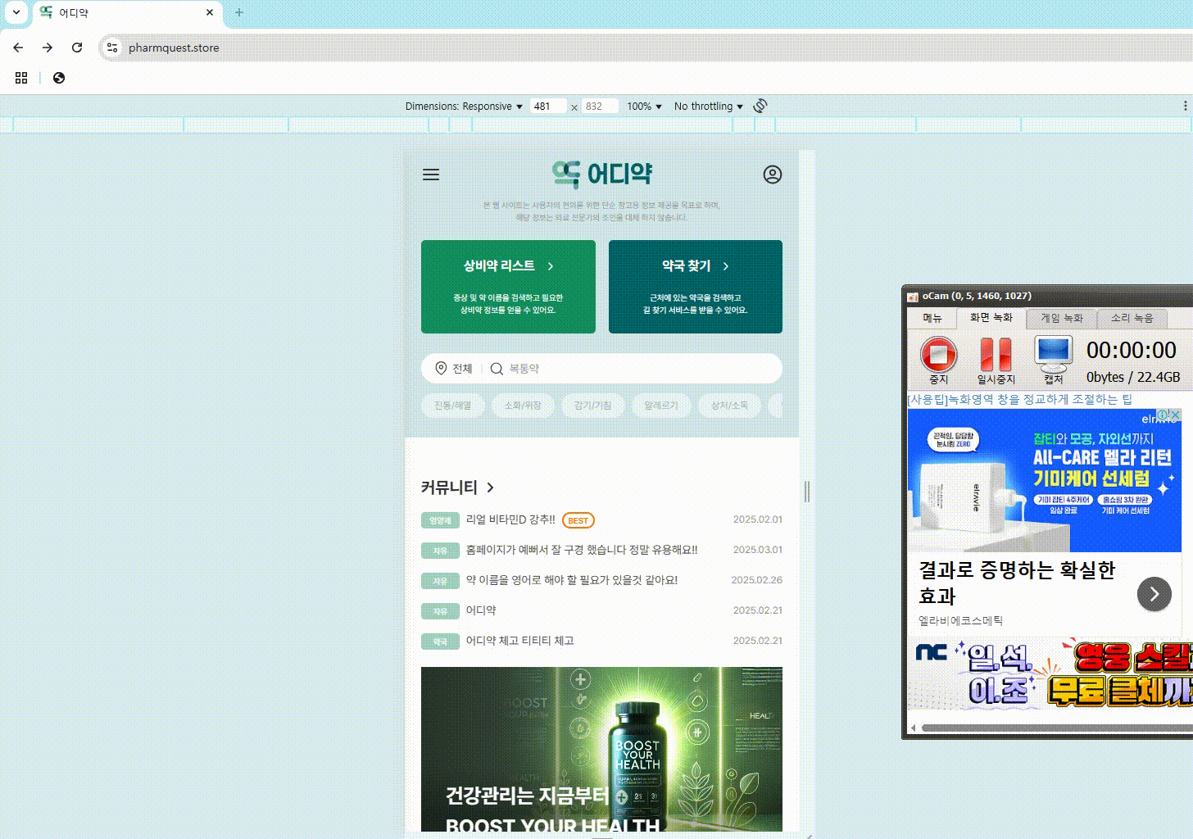Click the round arrow button on the oCam ad

point(1154,594)
